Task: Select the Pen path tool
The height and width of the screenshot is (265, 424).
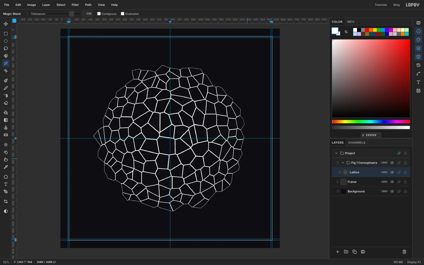Action: 6,192
